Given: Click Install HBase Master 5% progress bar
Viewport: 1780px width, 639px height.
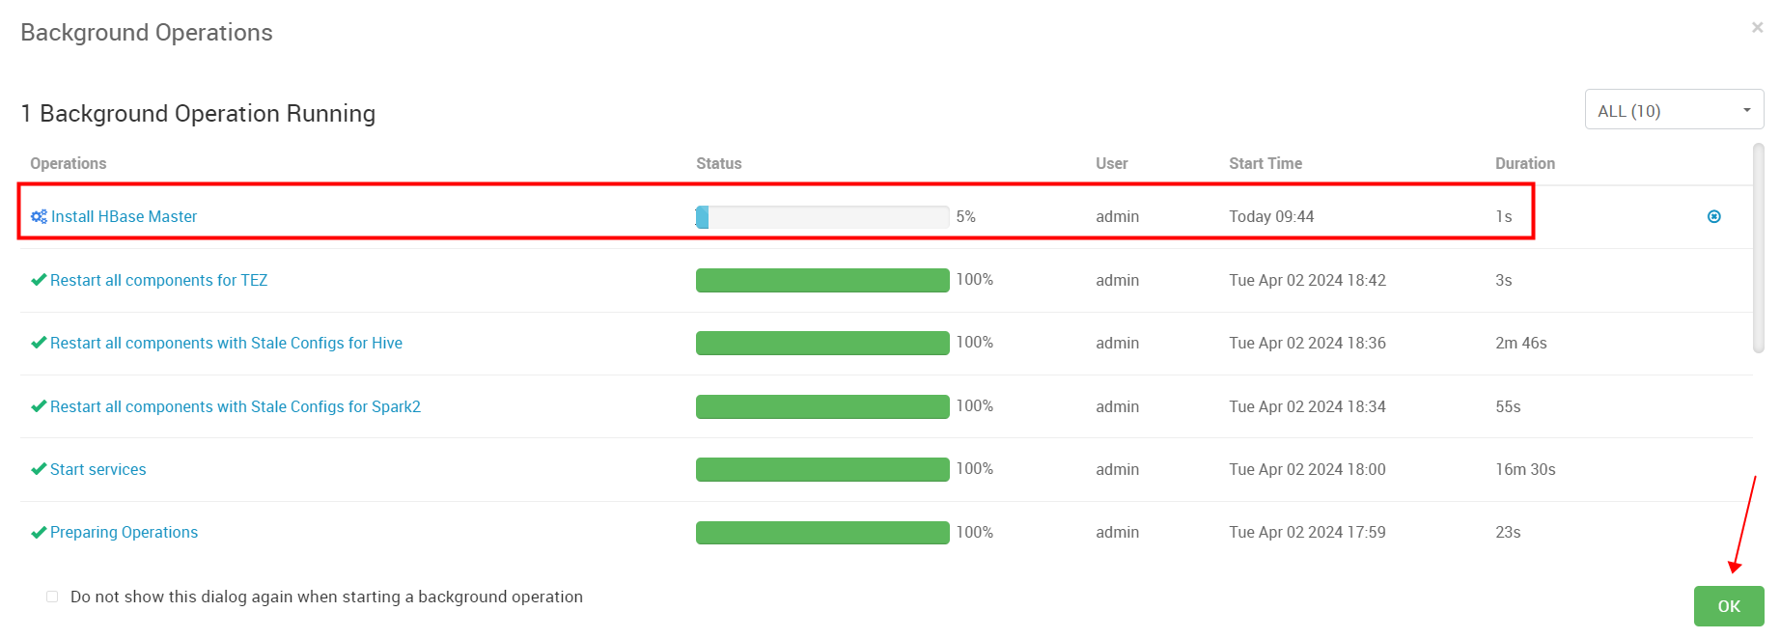Looking at the screenshot, I should (821, 217).
